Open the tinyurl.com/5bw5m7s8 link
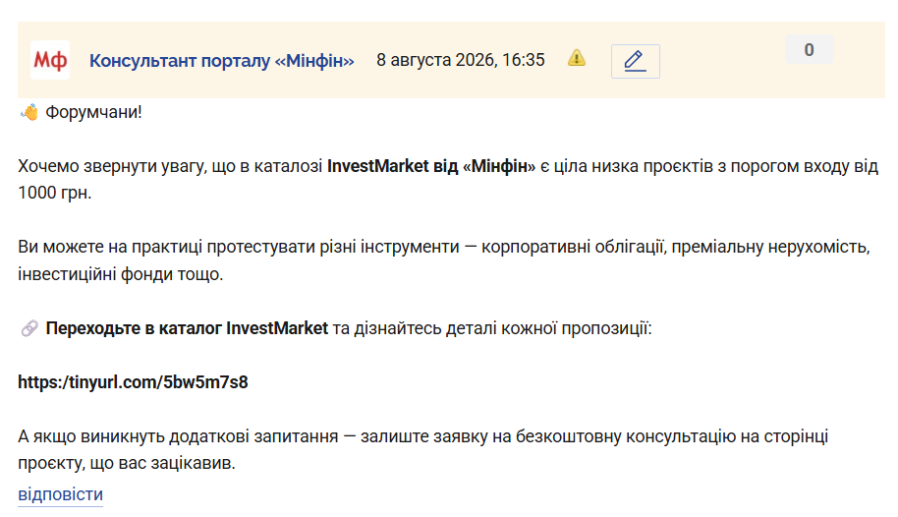Viewport: 898px width, 517px height. pos(133,381)
